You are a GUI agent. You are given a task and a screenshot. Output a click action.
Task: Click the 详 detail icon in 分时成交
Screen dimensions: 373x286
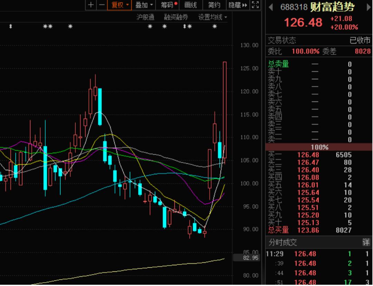tap(366, 242)
